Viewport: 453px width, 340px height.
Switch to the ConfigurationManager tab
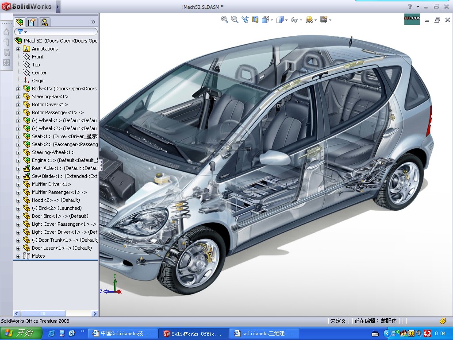pos(44,22)
